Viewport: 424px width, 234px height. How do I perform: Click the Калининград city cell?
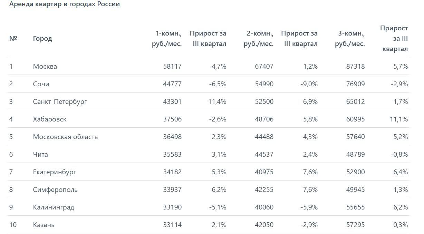coord(54,207)
